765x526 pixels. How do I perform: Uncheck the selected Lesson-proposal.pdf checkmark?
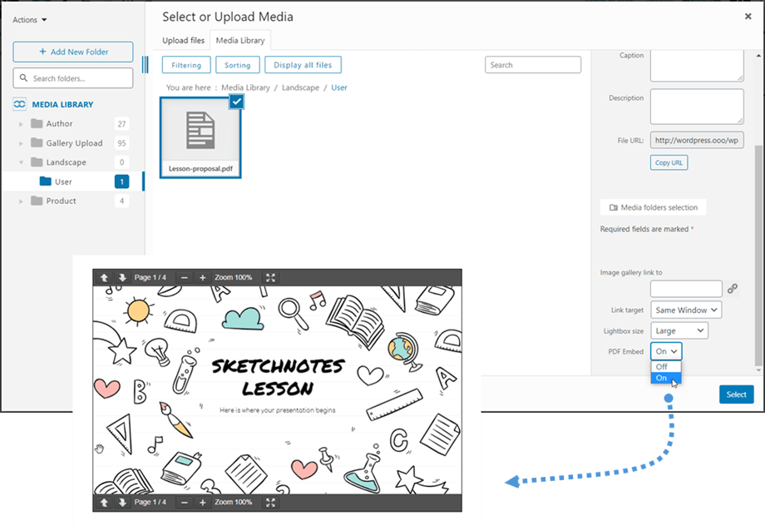pyautogui.click(x=236, y=102)
